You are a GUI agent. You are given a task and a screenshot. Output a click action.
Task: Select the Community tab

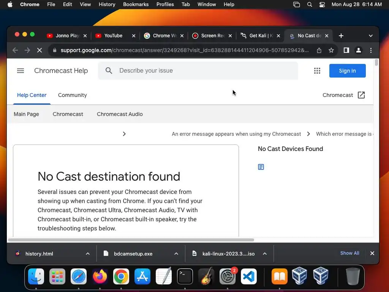point(73,95)
